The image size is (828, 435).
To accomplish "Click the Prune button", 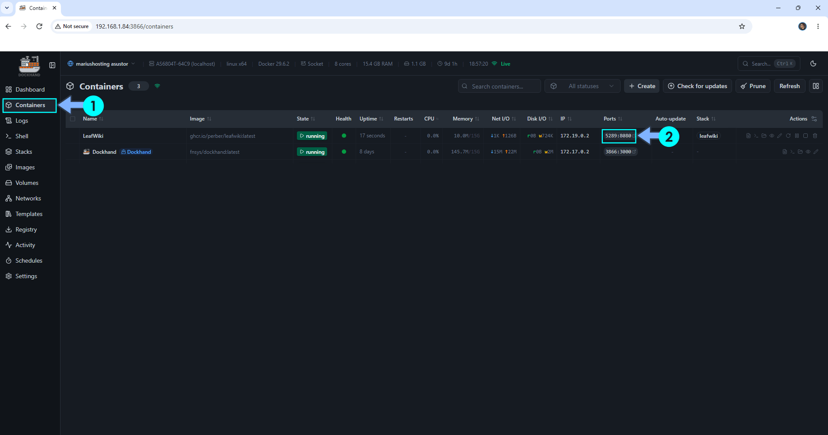I will point(753,86).
